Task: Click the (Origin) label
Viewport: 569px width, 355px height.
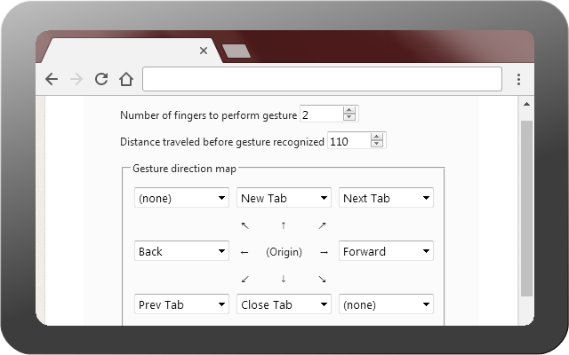Action: (x=284, y=252)
